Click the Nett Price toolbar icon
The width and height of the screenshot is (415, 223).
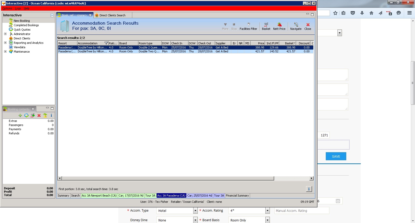coord(279,26)
